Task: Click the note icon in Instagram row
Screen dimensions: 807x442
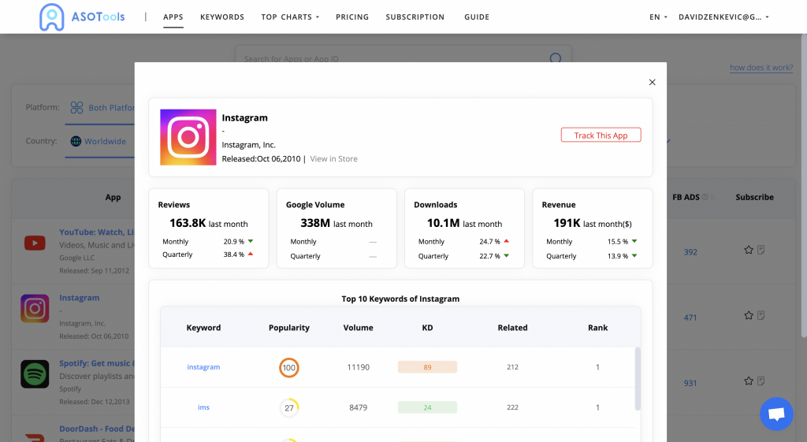Action: [x=761, y=315]
